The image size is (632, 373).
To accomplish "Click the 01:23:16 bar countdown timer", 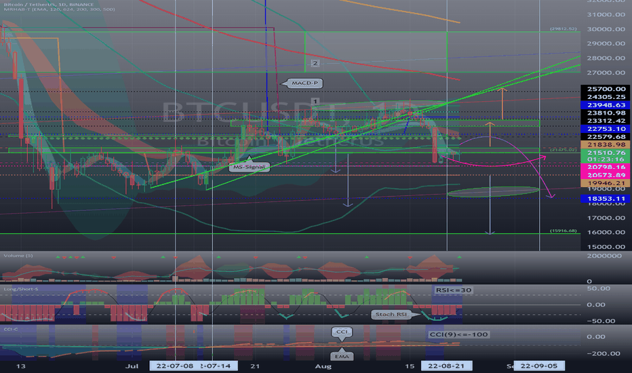I will point(606,159).
